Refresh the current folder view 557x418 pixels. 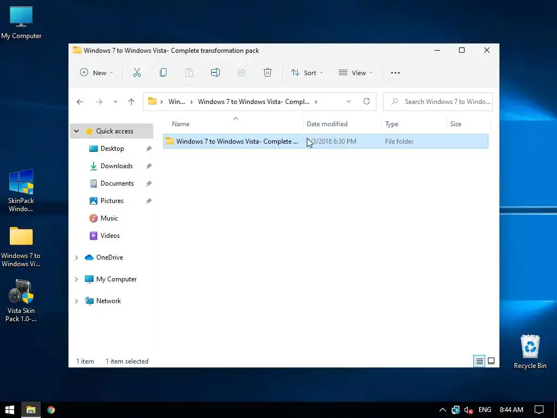click(x=367, y=101)
